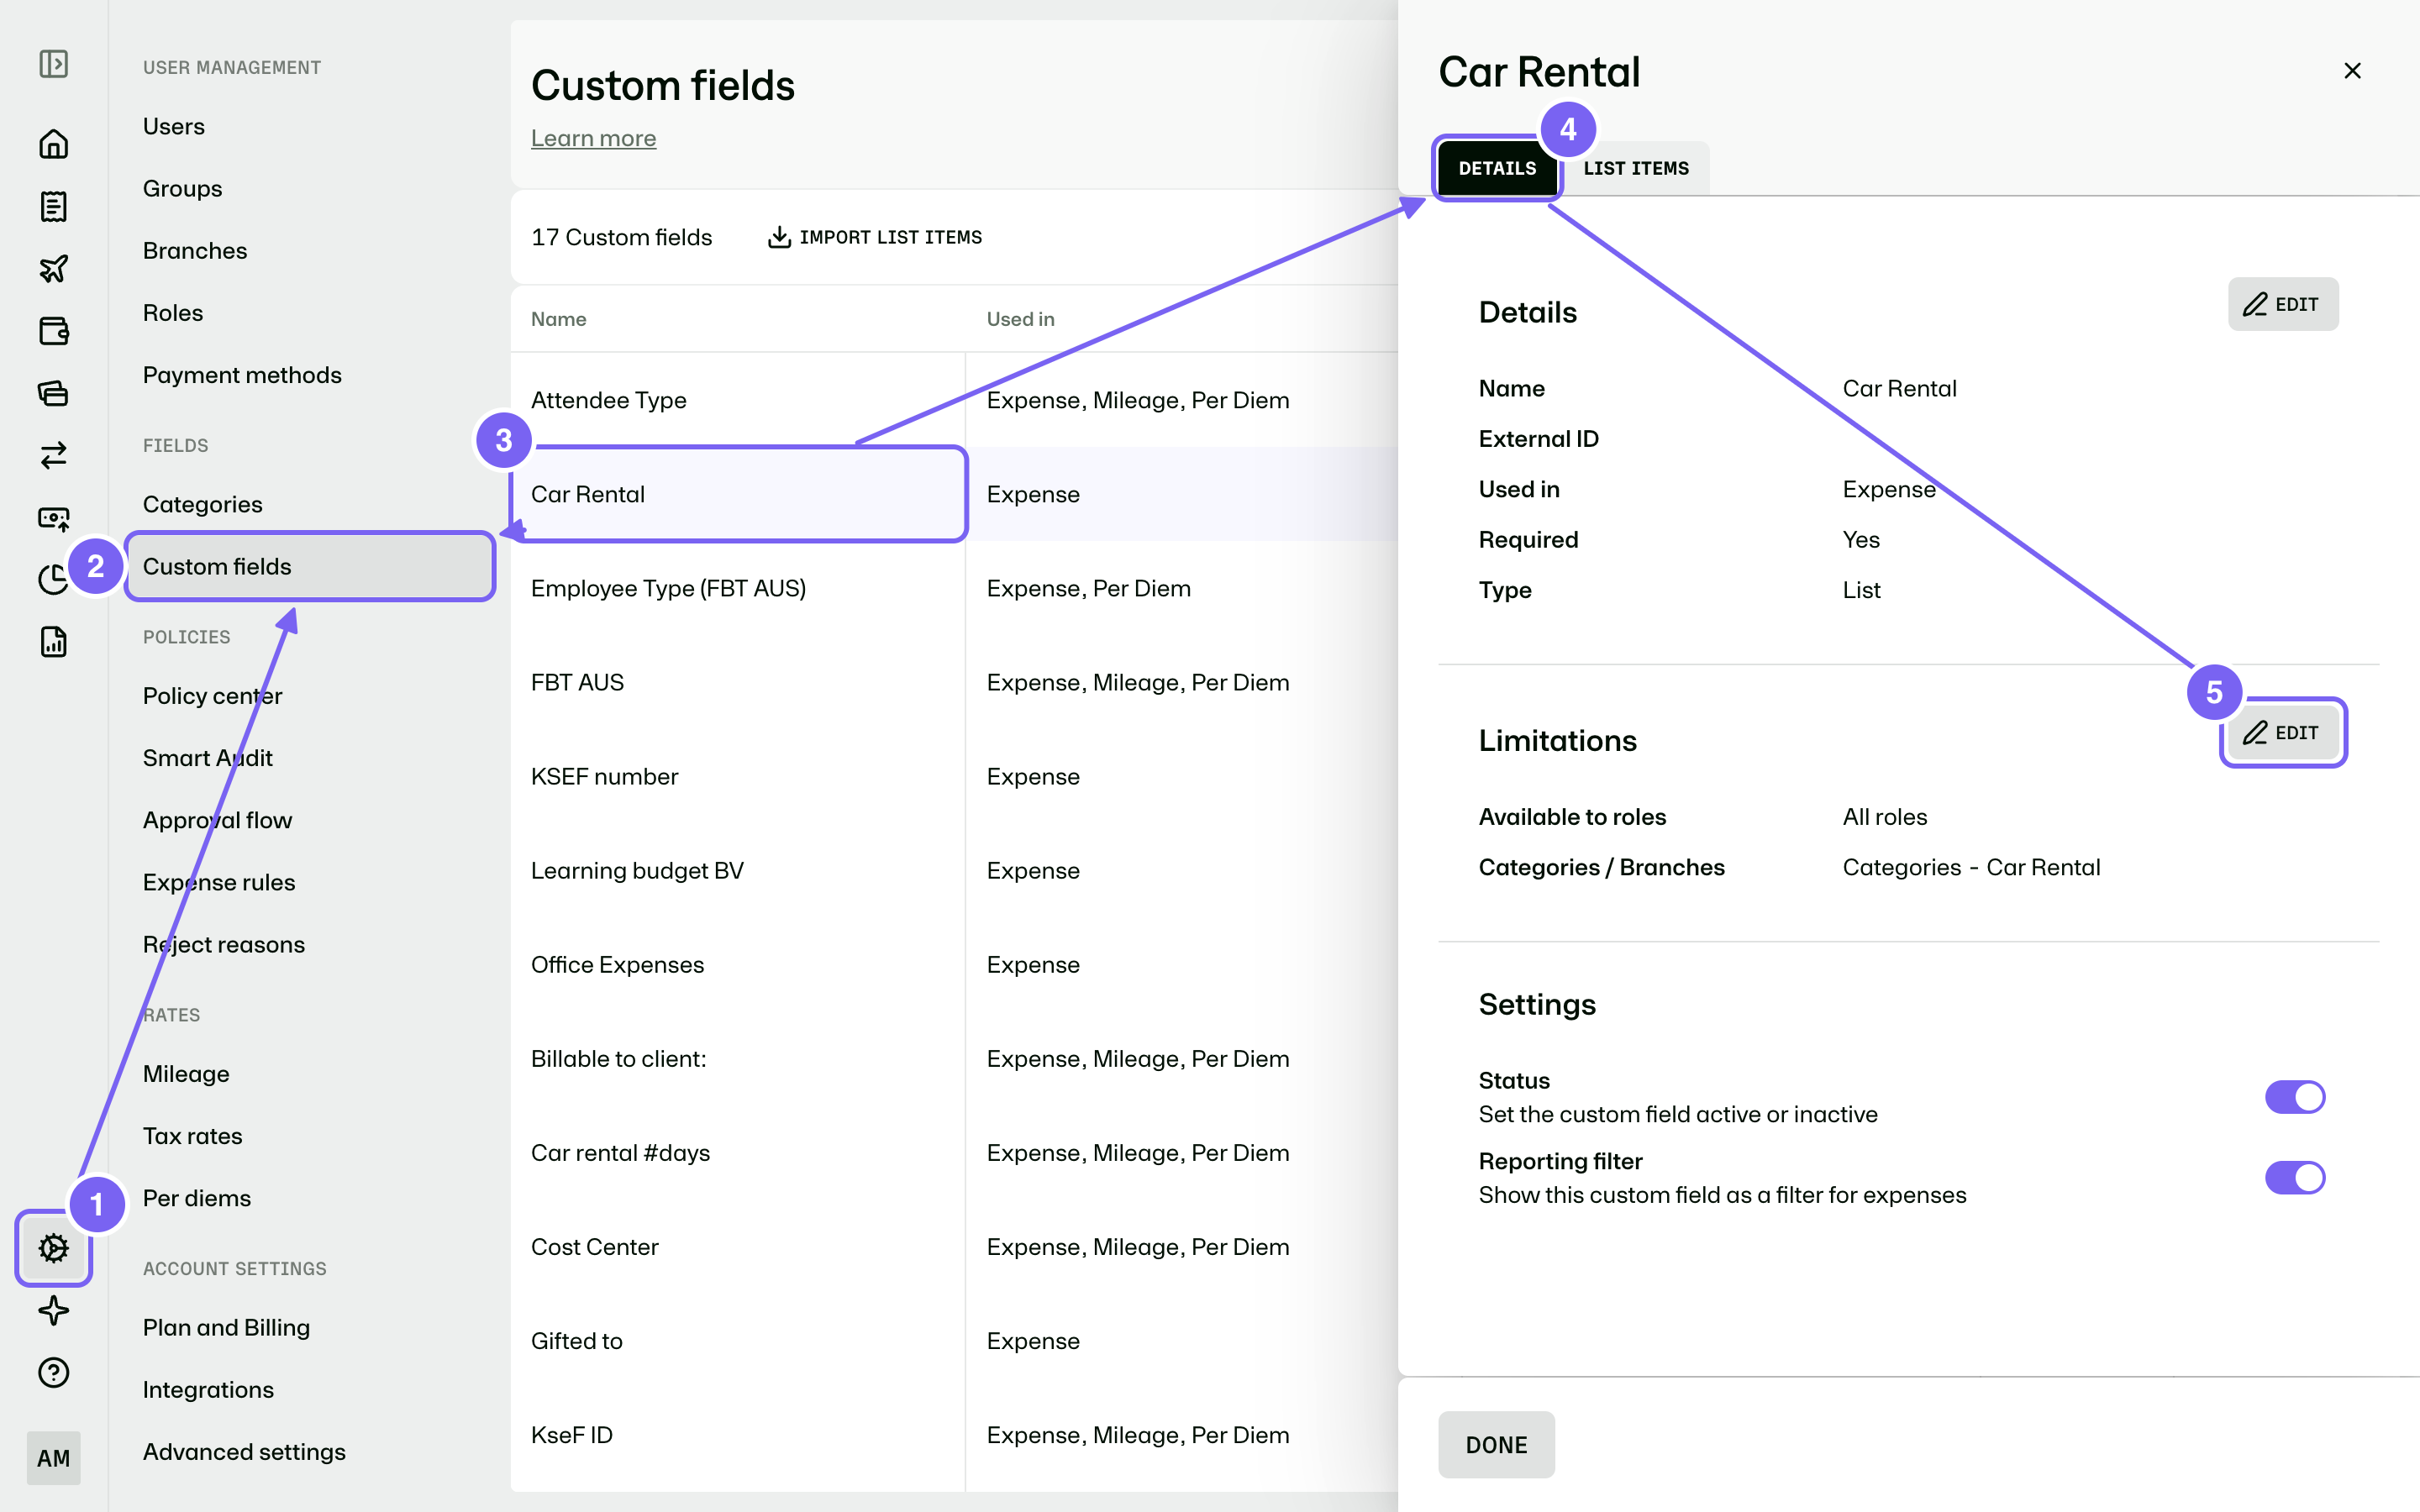The width and height of the screenshot is (2420, 1512).
Task: Open the AM user avatar
Action: [x=54, y=1458]
